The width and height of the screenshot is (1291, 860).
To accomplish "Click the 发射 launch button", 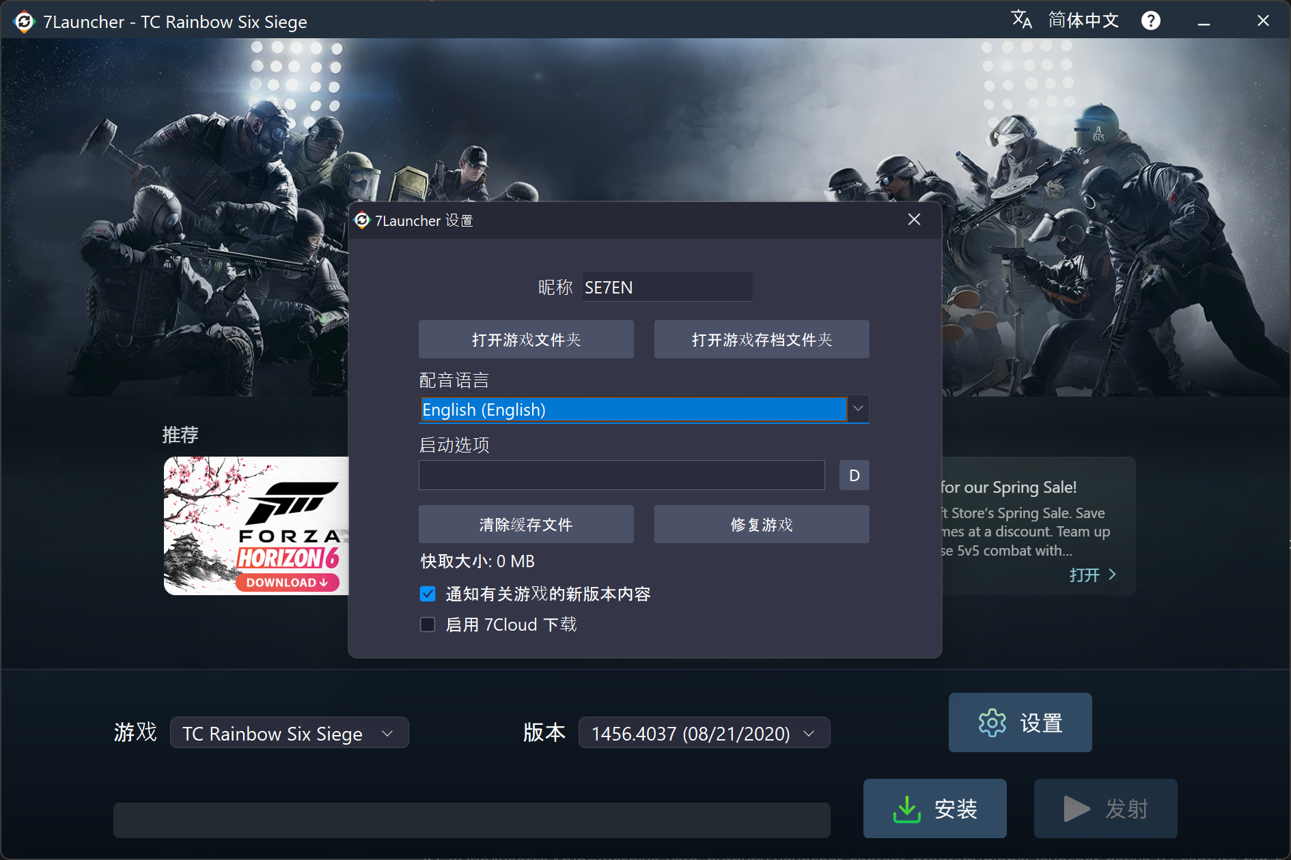I will [1105, 808].
